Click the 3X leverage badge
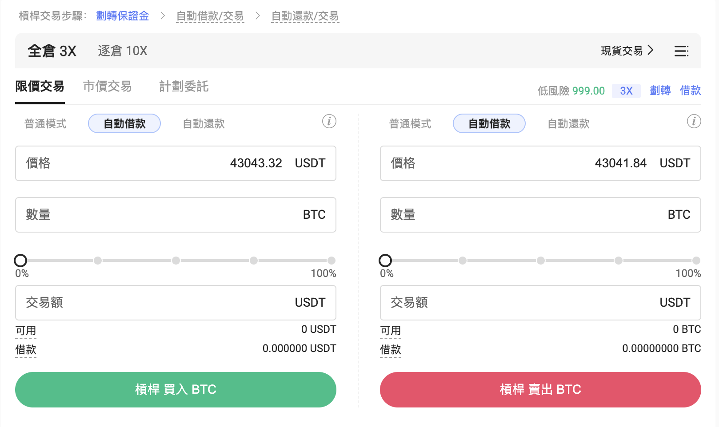 [x=626, y=91]
